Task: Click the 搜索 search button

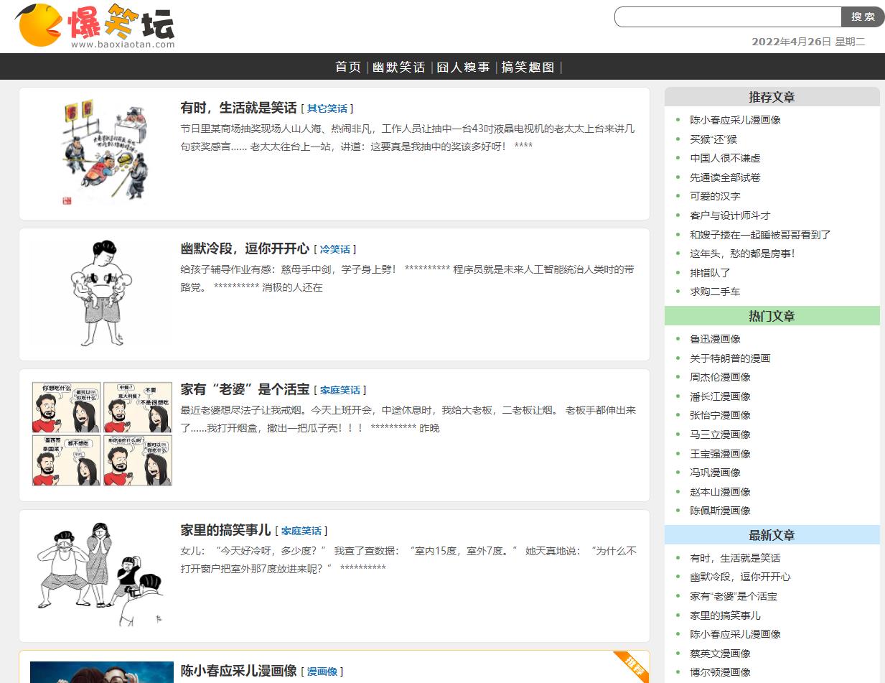Action: pyautogui.click(x=863, y=17)
